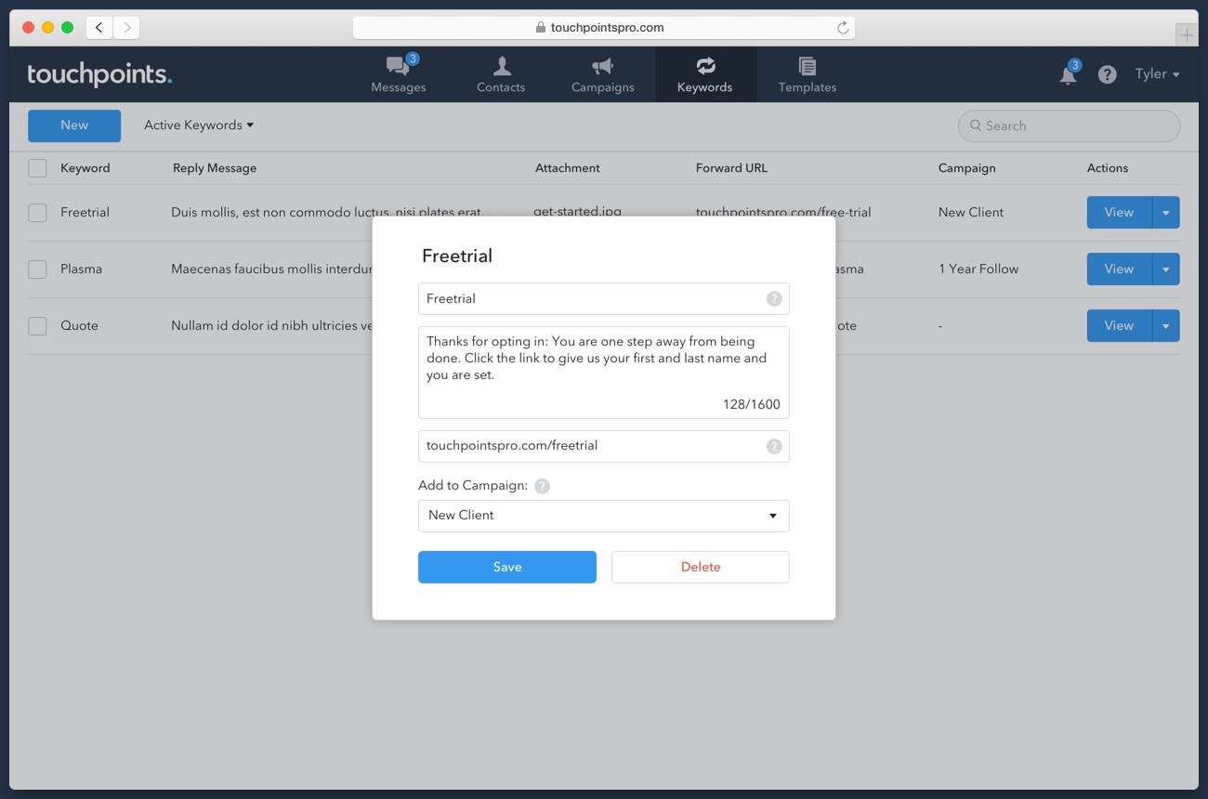Switch to the Keywords tab
Viewport: 1208px width, 799px height.
click(704, 74)
